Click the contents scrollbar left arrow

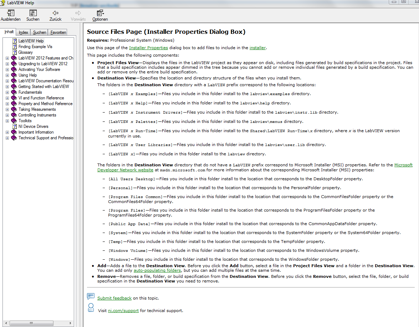pyautogui.click(x=6, y=323)
